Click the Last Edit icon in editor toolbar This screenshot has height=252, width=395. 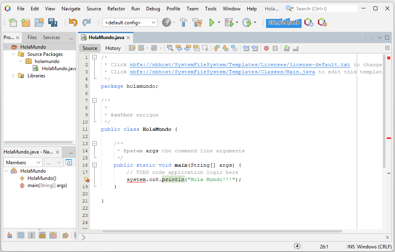tap(132, 48)
